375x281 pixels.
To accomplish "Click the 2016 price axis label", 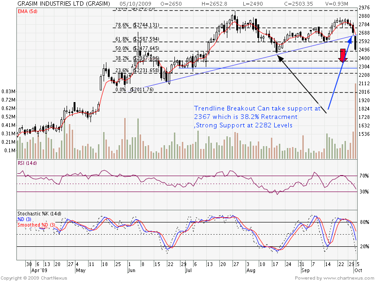I will click(364, 92).
